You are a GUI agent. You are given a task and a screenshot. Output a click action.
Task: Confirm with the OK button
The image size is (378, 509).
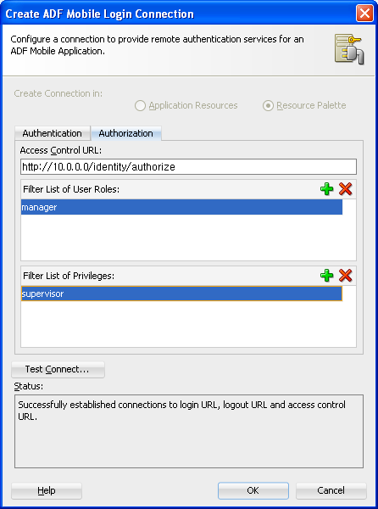coord(253,490)
